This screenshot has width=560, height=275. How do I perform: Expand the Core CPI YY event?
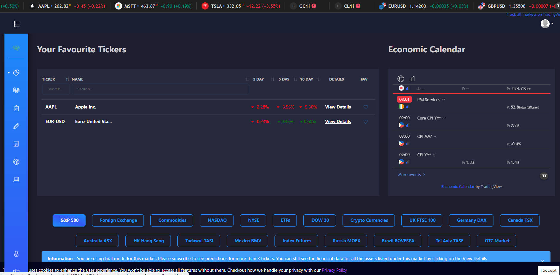431,118
